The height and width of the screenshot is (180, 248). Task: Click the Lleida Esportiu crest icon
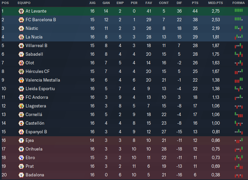click(21, 89)
